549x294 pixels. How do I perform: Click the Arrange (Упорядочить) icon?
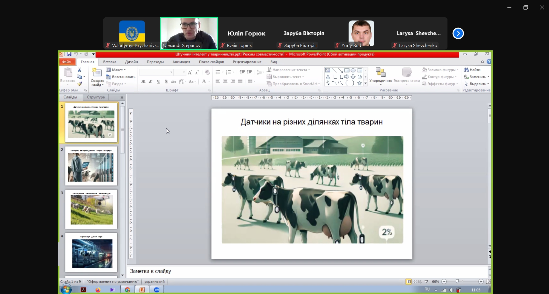click(380, 73)
